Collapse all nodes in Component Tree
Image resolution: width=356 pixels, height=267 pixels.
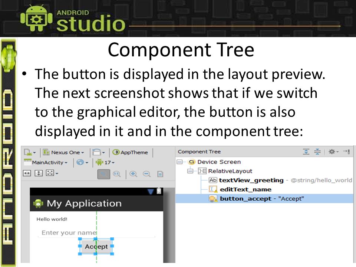pyautogui.click(x=317, y=151)
